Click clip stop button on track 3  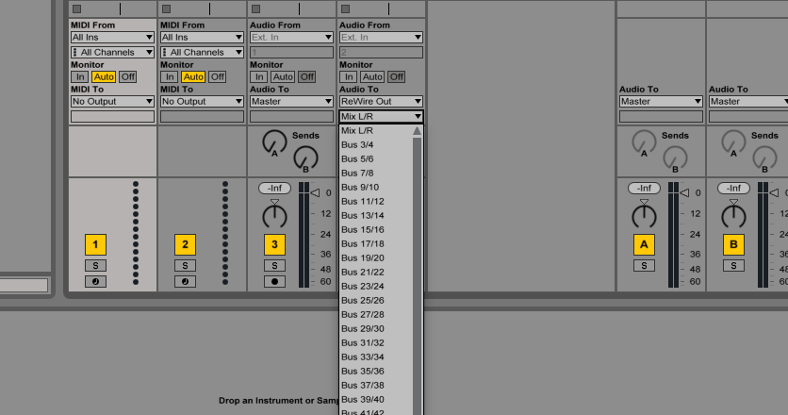[255, 9]
